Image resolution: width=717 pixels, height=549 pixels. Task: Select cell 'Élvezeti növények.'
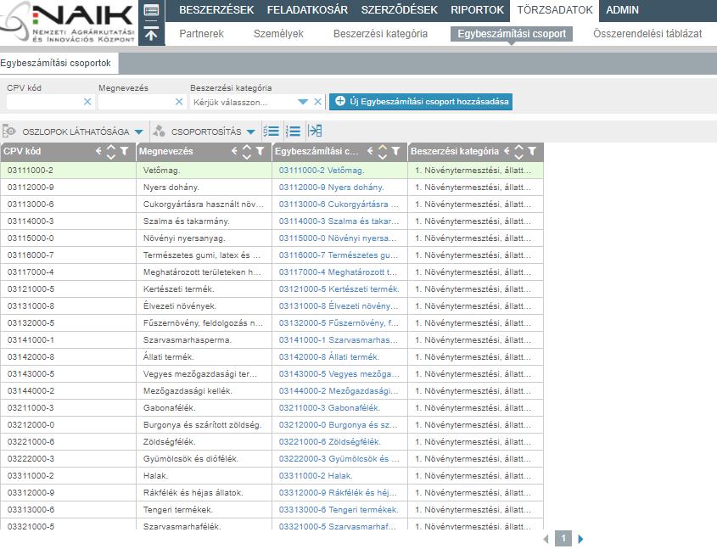coord(204,305)
